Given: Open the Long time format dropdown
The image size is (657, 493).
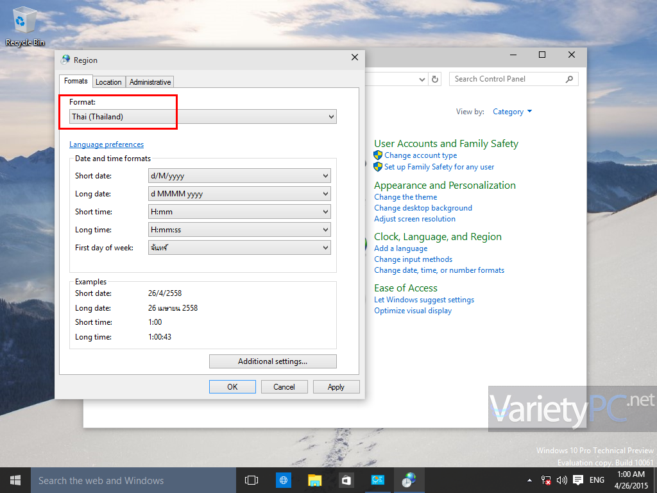Looking at the screenshot, I should click(x=239, y=230).
